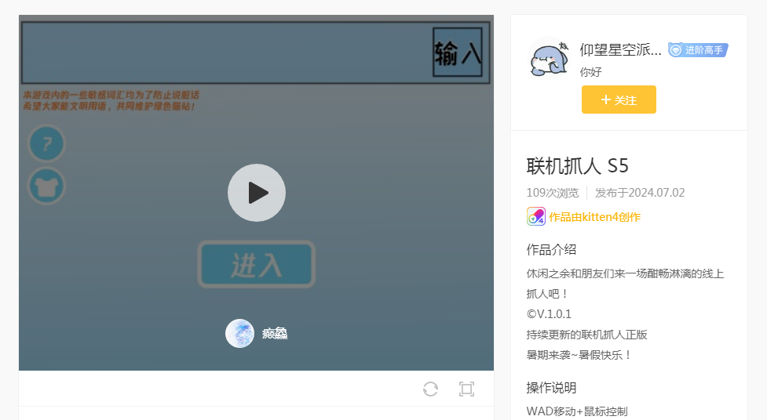Click the 操作说明 heading
The image size is (767, 420).
(x=551, y=388)
